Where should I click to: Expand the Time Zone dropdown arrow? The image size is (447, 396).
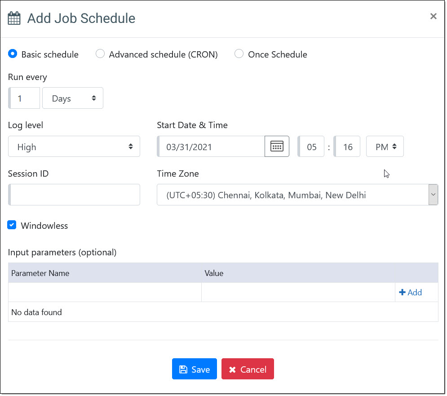[x=433, y=195]
